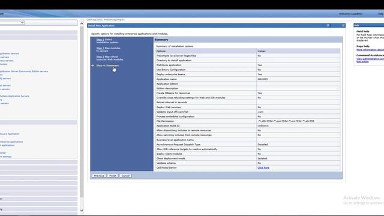Click 'Asynchronous Request Dispatch Type' label
The height and width of the screenshot is (216, 384).
[x=178, y=145]
